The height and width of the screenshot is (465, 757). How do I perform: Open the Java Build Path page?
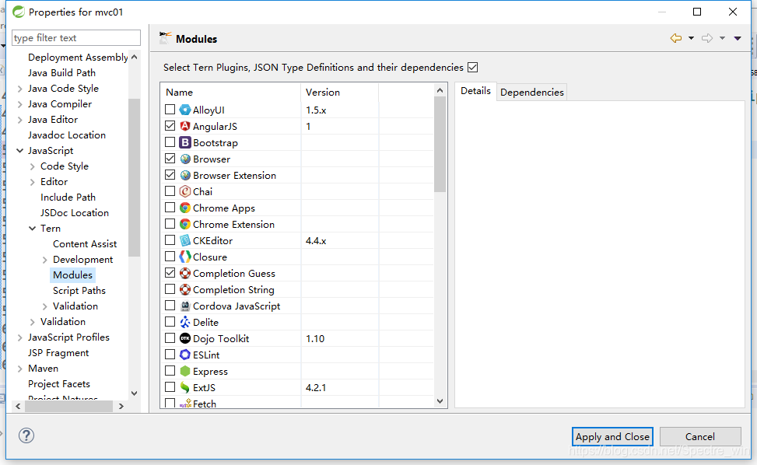coord(61,73)
